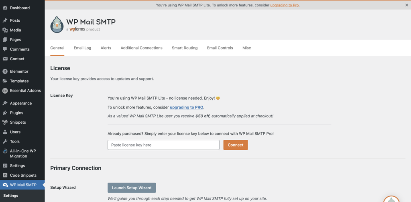Open All-in-One WP Migration menu
Screen dimensions: 411x202
22,153
